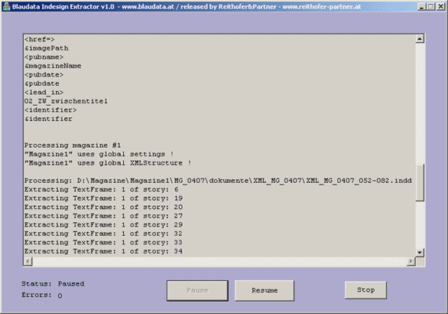Click the '<identifier>' log line
Viewport: 448px width, 314px height.
[50, 110]
